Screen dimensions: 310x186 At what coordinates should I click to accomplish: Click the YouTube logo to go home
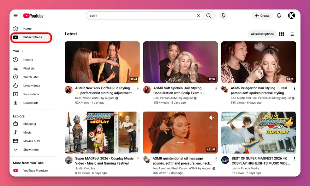pyautogui.click(x=33, y=15)
